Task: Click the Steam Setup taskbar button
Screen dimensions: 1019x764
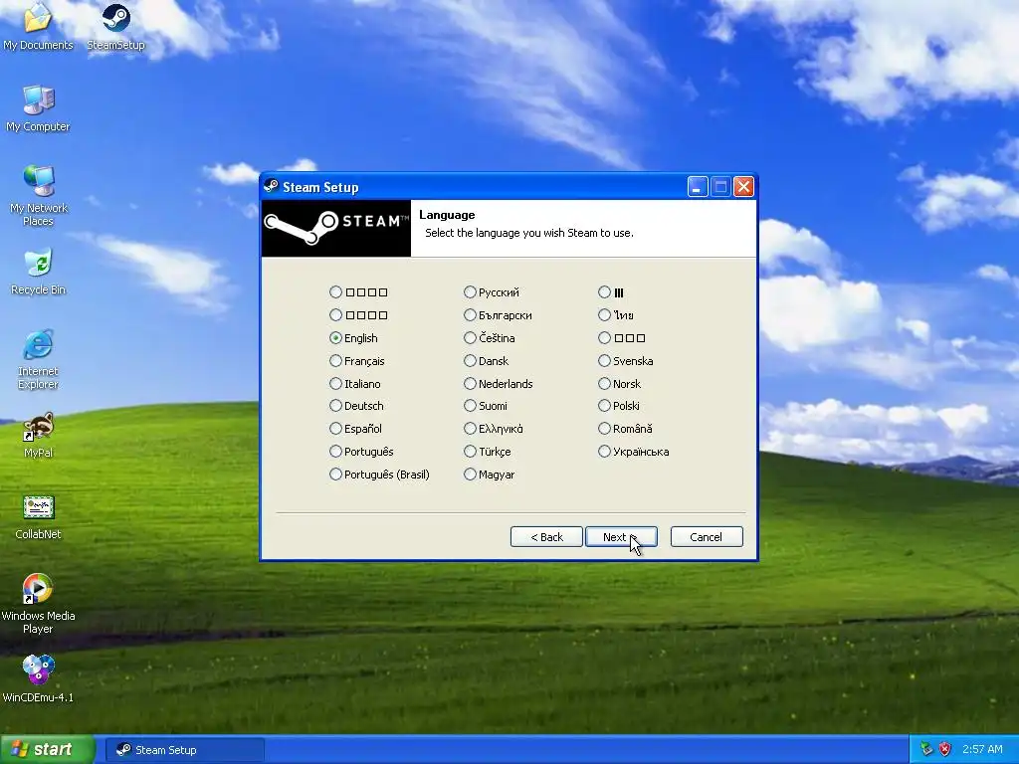Action: (184, 750)
